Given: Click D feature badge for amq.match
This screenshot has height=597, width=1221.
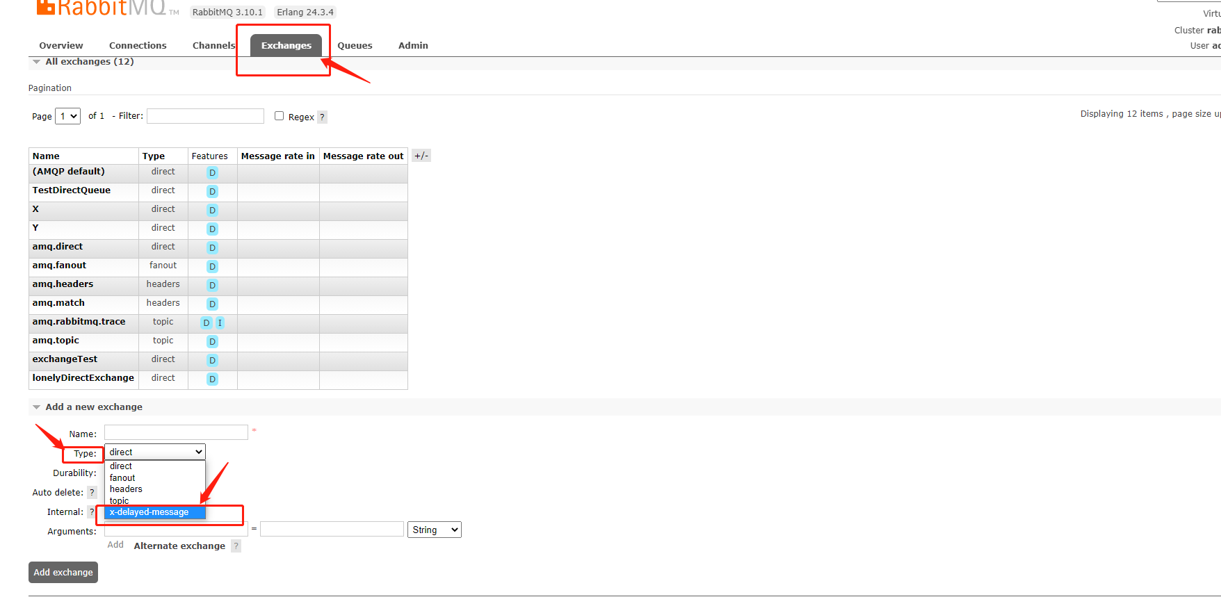Looking at the screenshot, I should coord(213,304).
